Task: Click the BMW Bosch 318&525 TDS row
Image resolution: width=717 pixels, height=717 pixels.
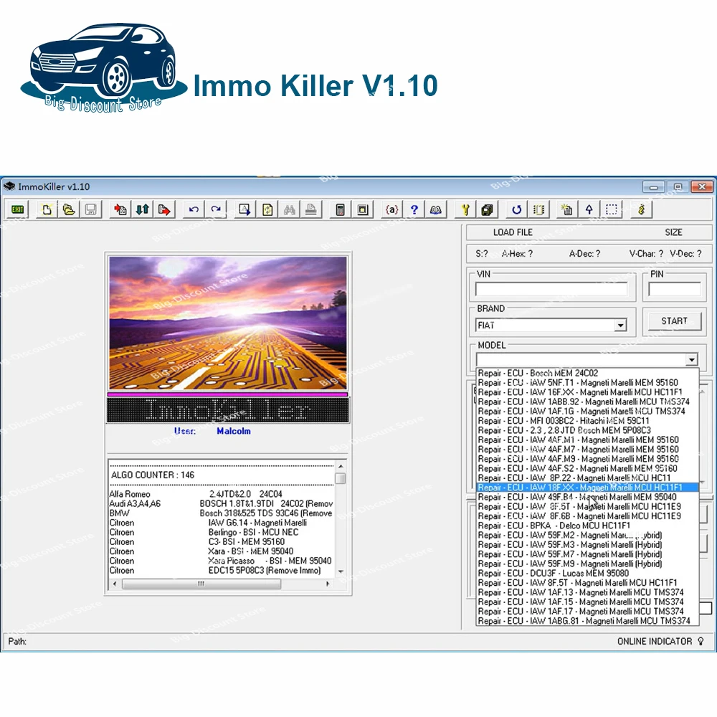Action: click(x=222, y=513)
